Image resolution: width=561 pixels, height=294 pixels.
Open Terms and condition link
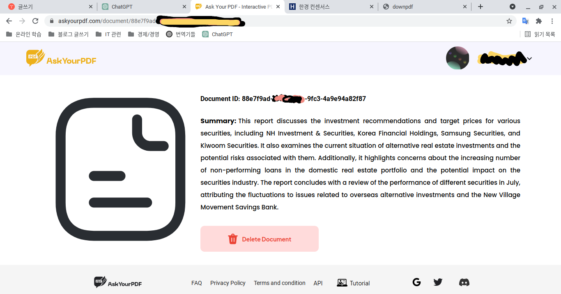point(280,283)
